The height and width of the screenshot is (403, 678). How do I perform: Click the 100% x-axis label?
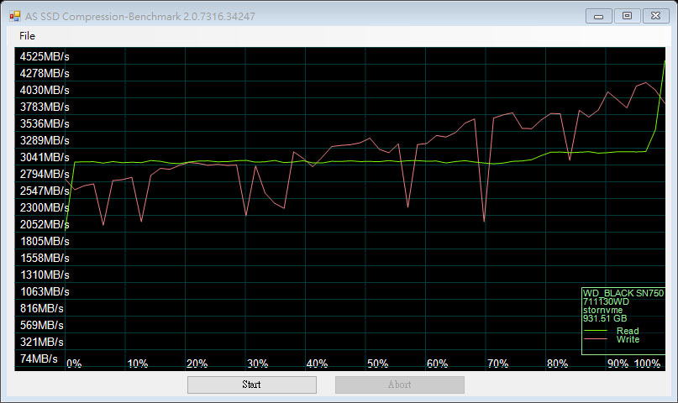[x=647, y=364]
